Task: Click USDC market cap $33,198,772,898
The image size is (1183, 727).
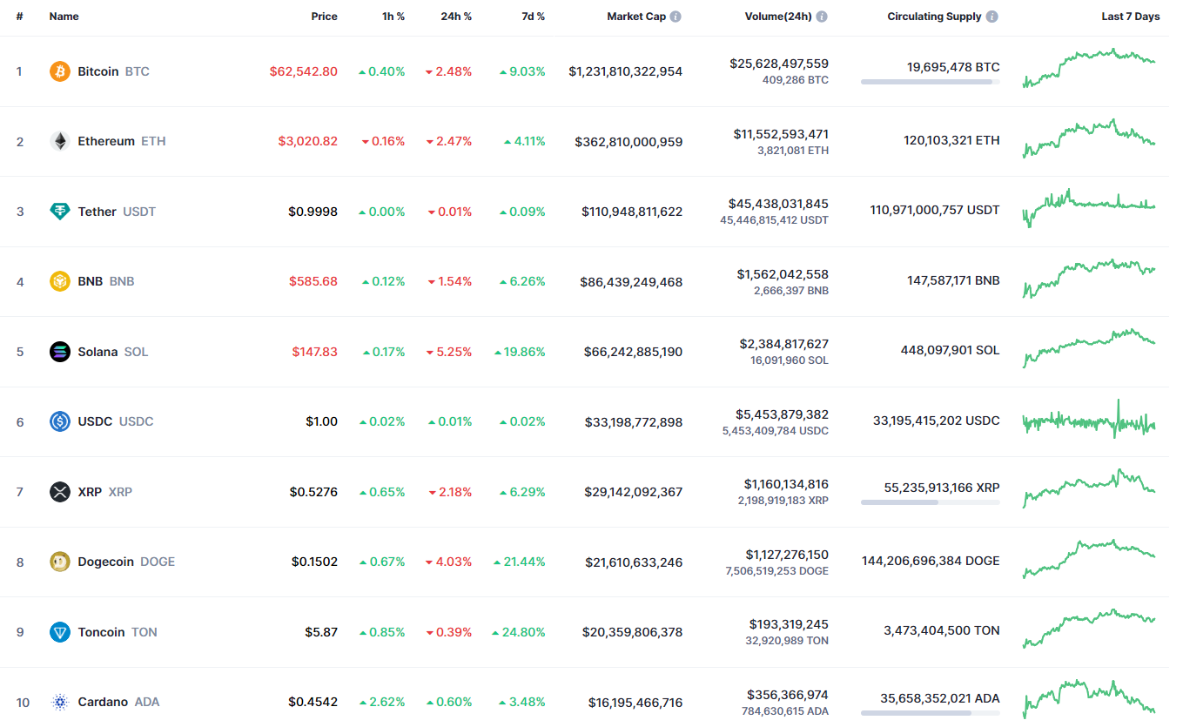Action: click(634, 422)
